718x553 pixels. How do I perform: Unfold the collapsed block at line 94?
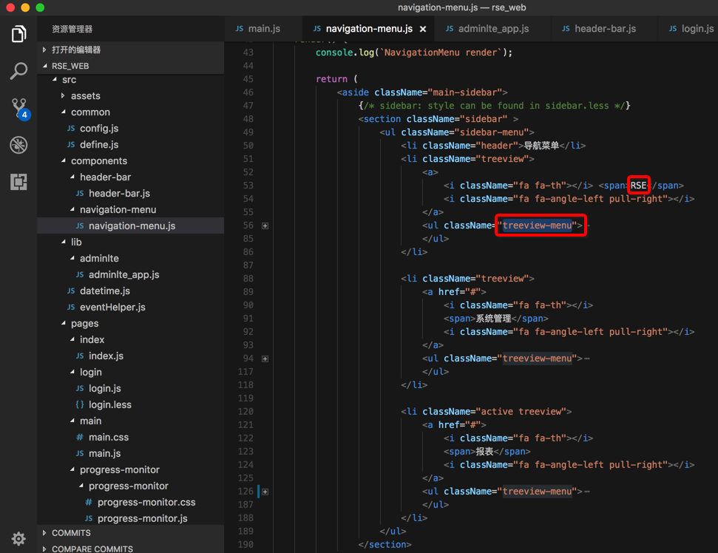265,359
